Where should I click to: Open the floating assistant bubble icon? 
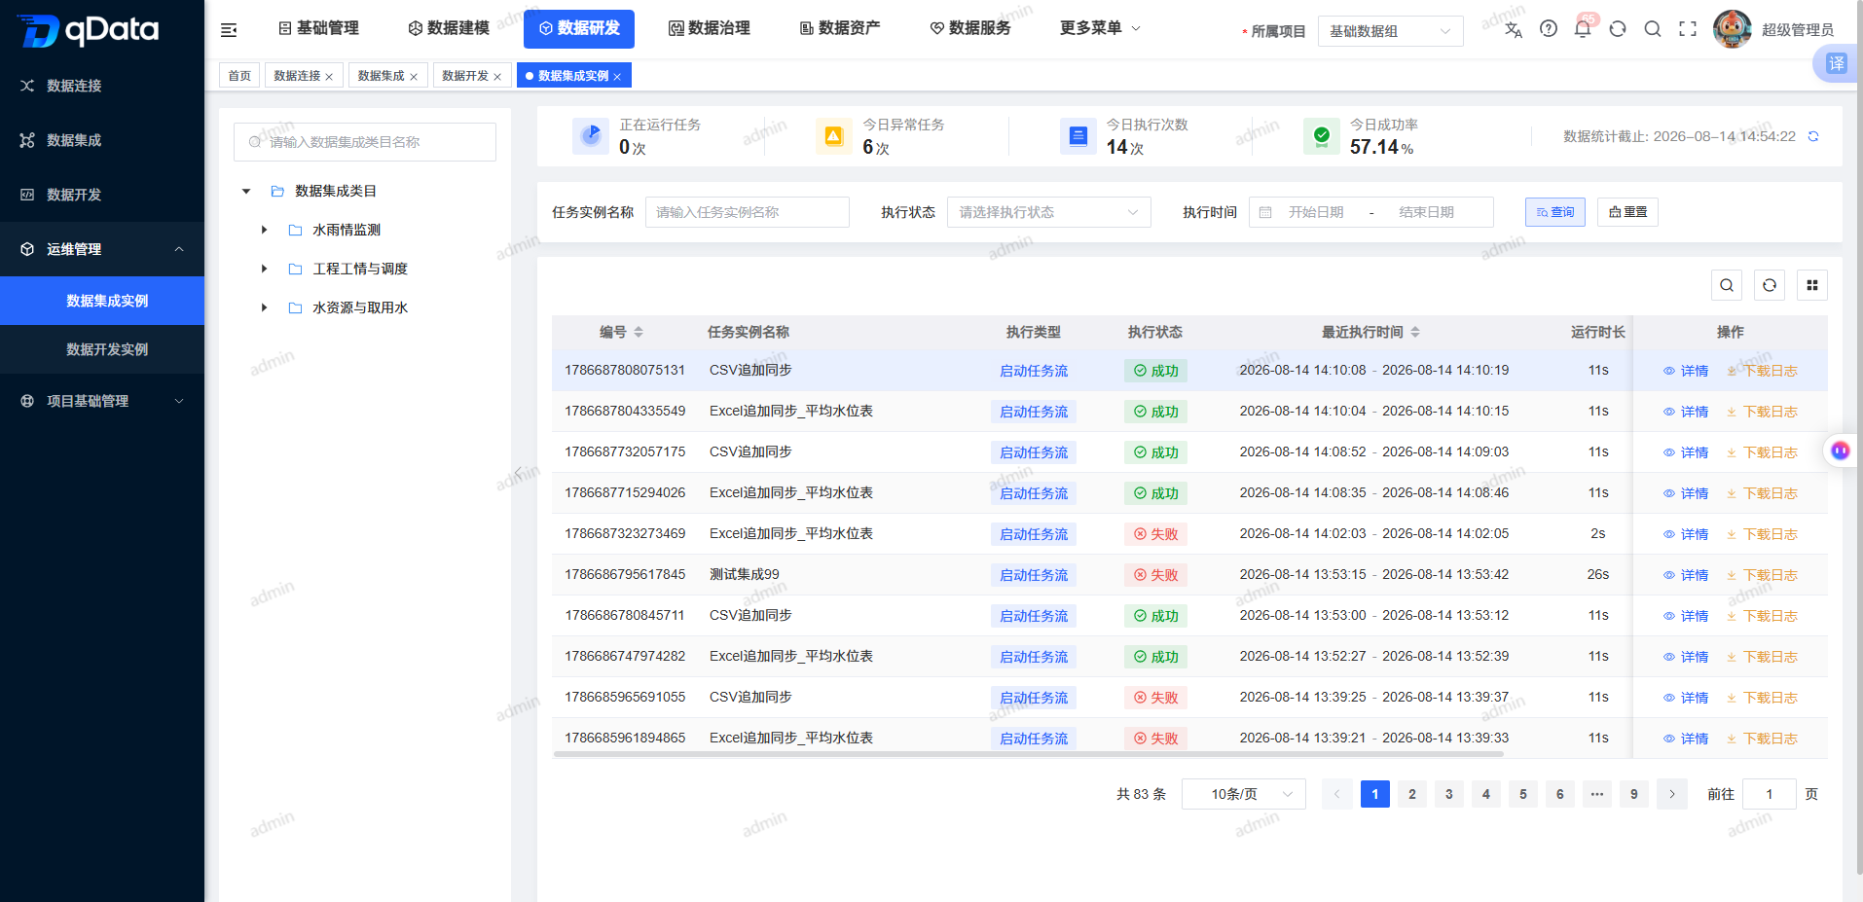(x=1840, y=451)
